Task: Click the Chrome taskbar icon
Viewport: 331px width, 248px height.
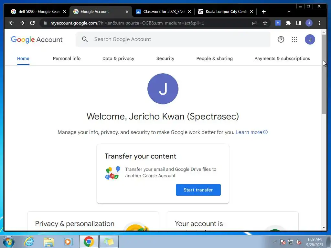Action: point(89,242)
